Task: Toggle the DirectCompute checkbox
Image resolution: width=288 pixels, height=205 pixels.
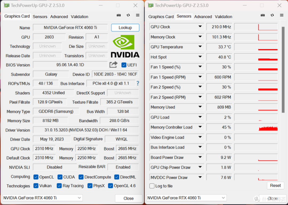Action: 81,177
